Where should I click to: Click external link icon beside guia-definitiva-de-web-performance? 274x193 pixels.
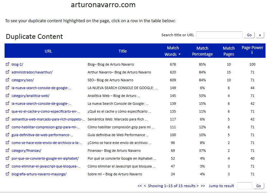[7, 135]
